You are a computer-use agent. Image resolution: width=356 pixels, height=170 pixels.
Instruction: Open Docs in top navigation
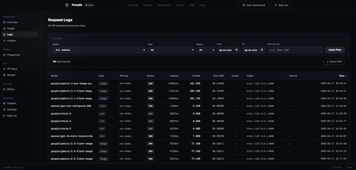[202, 5]
